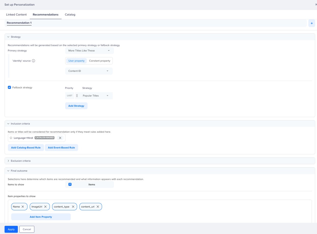This screenshot has width=317, height=234.
Task: Open the More Titles Like These dropdown
Action: pos(90,51)
